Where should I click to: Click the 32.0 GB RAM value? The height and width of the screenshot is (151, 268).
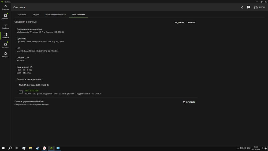point(20,61)
